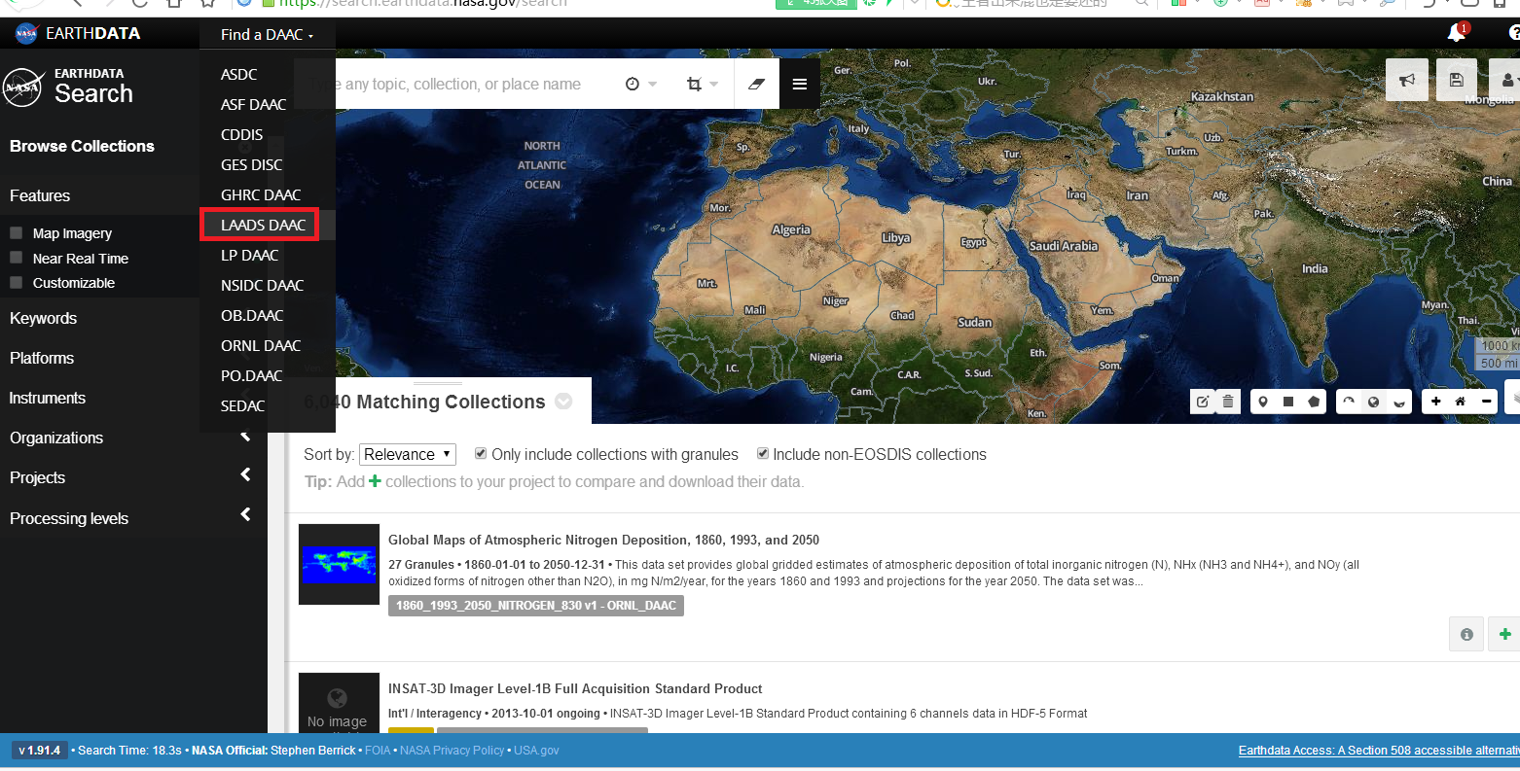Open INSAT-3D Imager Level-1B collection
Viewport: 1520px width, 771px height.
pyautogui.click(x=575, y=688)
